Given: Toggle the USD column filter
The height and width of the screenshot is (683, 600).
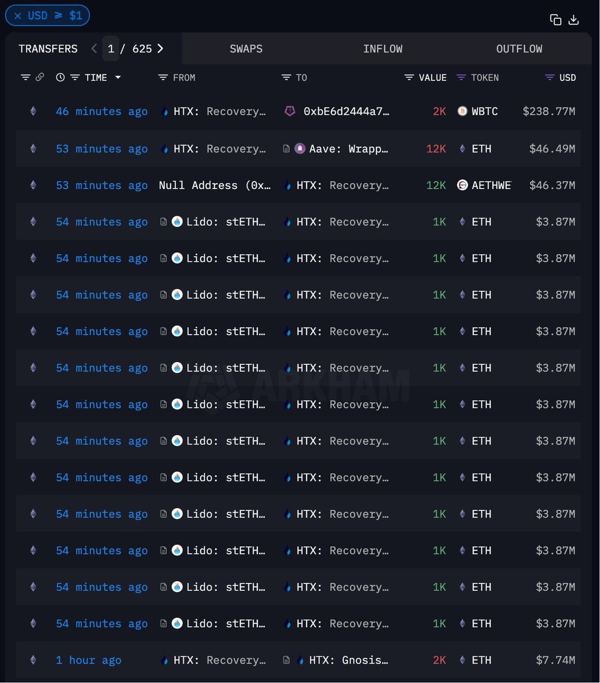Looking at the screenshot, I should [550, 77].
